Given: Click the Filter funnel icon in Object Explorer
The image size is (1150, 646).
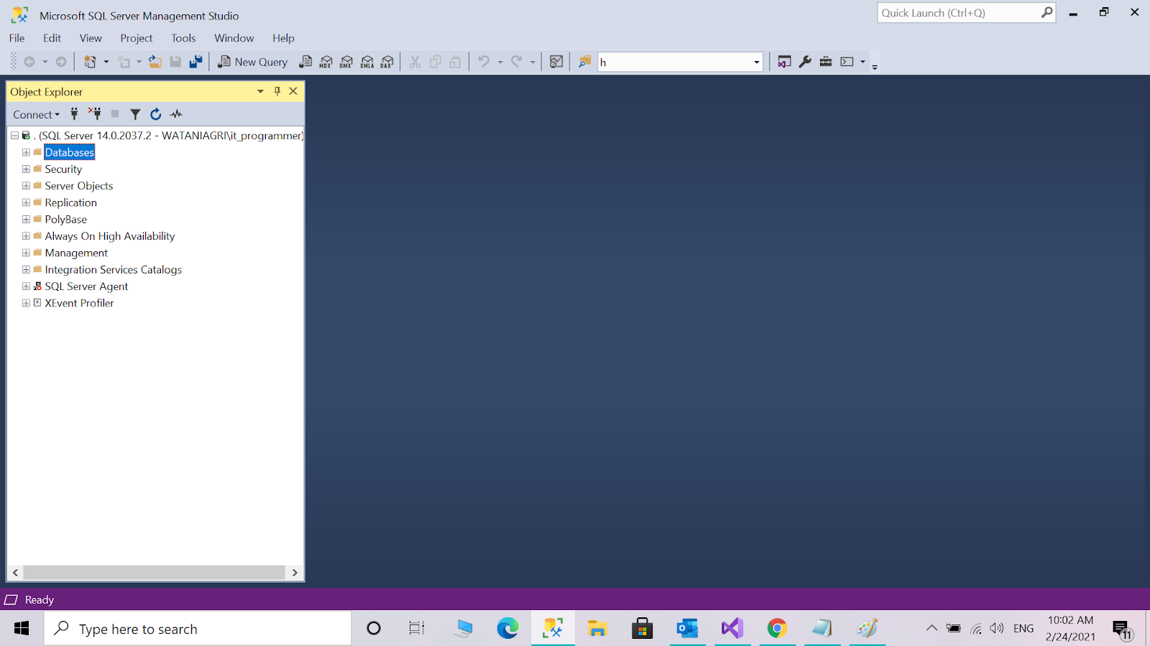Looking at the screenshot, I should (135, 113).
